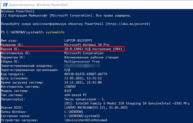
Task: Click the label 'Папка Windows:'
Action: point(14,112)
